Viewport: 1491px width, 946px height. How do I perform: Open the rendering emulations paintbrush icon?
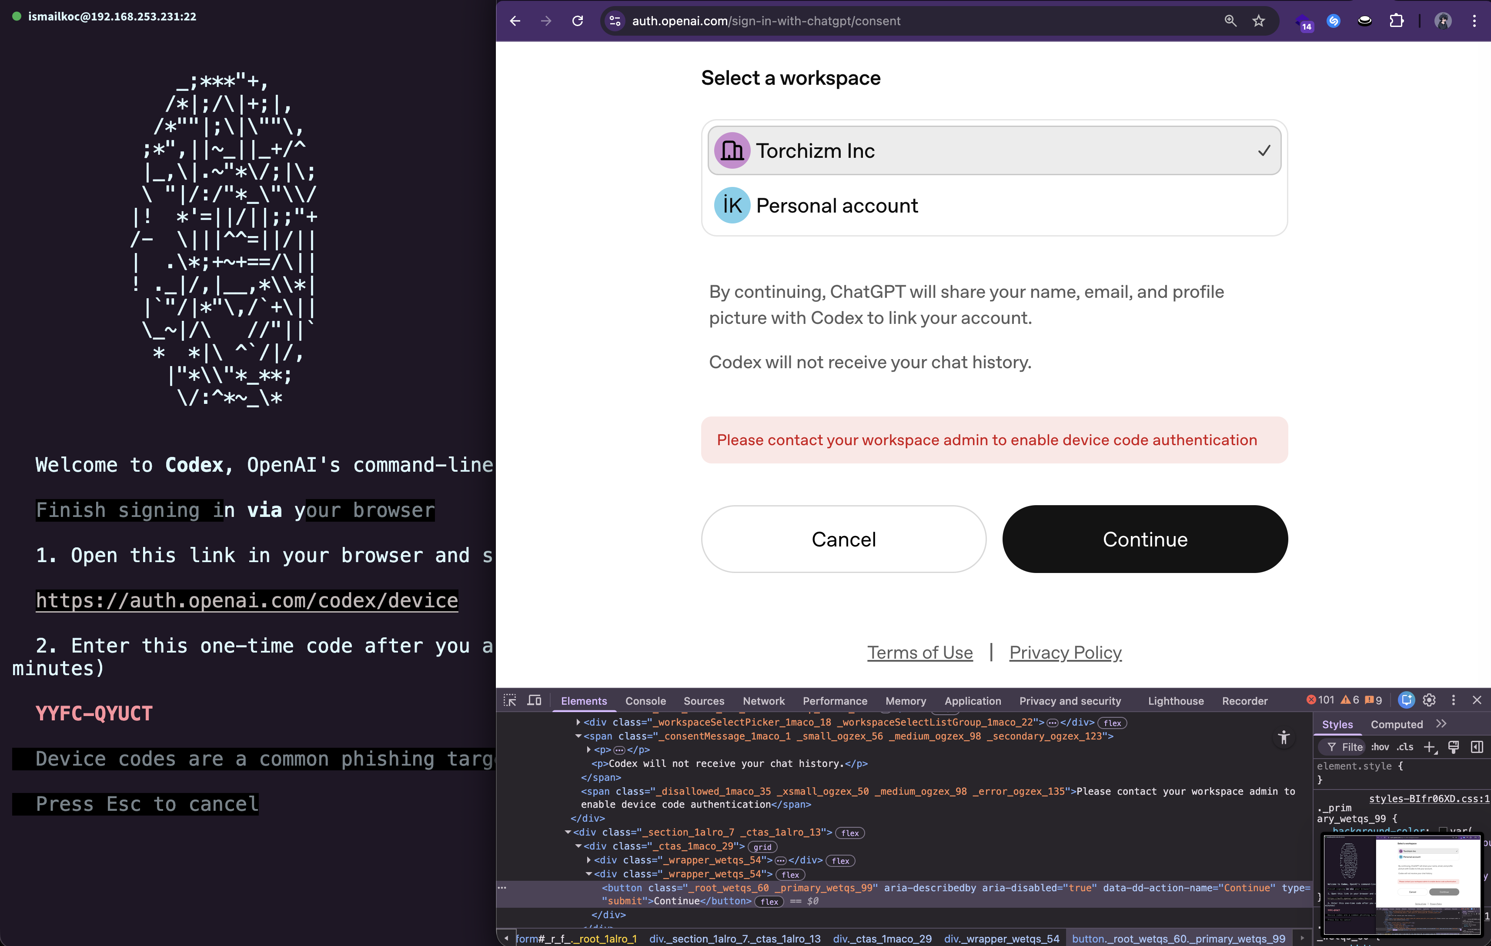pyautogui.click(x=1453, y=747)
